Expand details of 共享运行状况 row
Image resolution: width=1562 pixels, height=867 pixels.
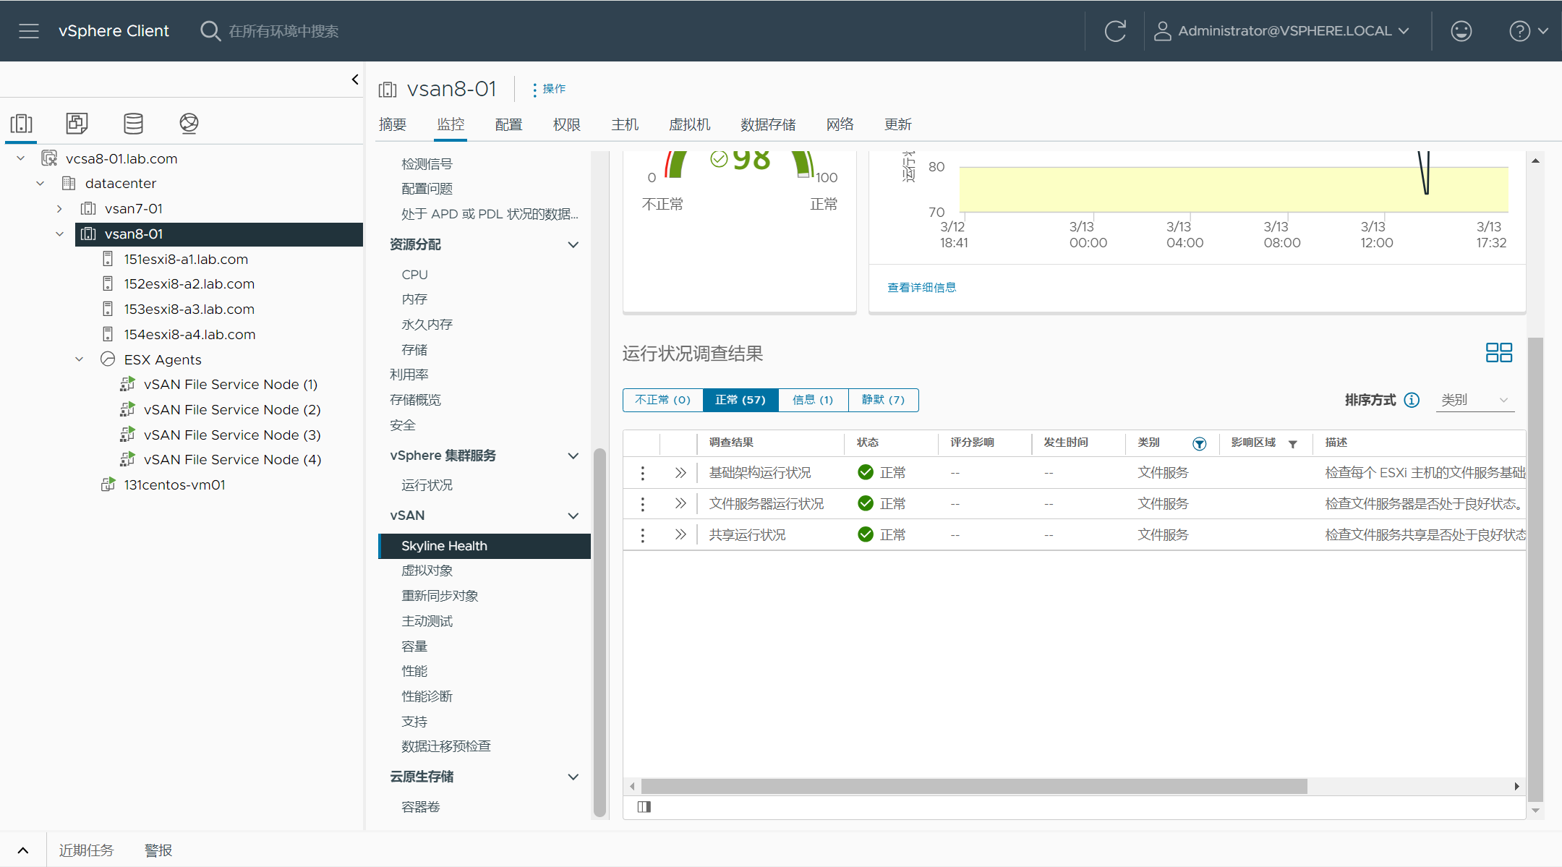coord(680,535)
